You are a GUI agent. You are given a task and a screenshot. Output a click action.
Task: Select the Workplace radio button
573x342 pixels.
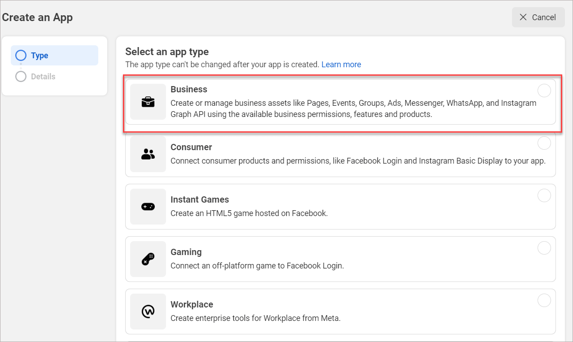click(544, 300)
